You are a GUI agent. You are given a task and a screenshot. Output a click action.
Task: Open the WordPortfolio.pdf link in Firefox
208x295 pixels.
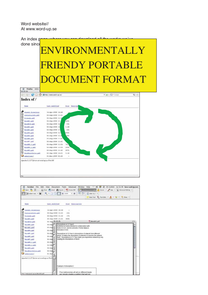32,153
